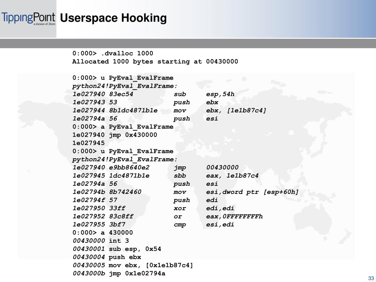Click the 'xor edi,edi' line
This screenshot has height=282, width=376.
(153, 208)
